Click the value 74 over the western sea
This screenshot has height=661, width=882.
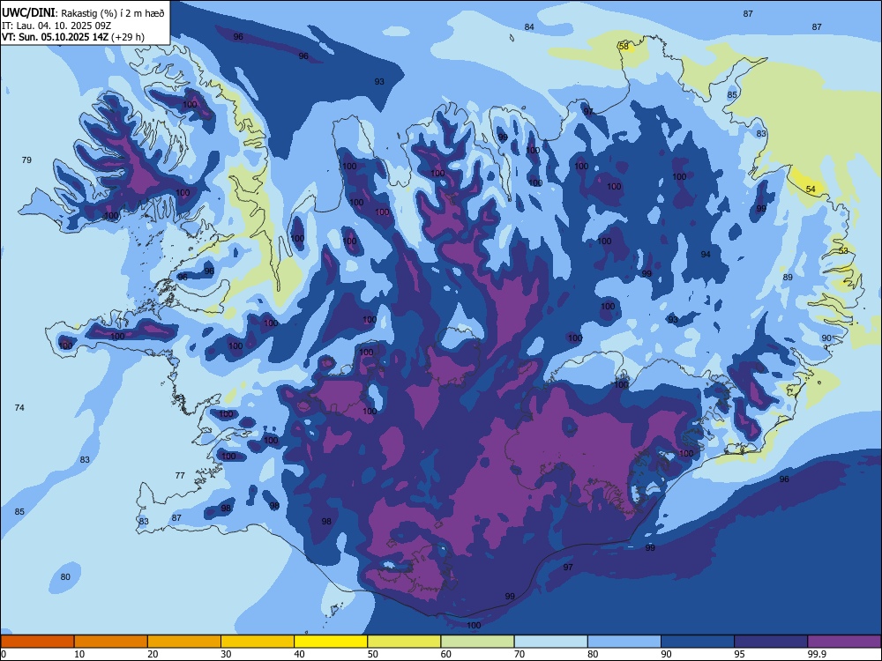point(19,407)
